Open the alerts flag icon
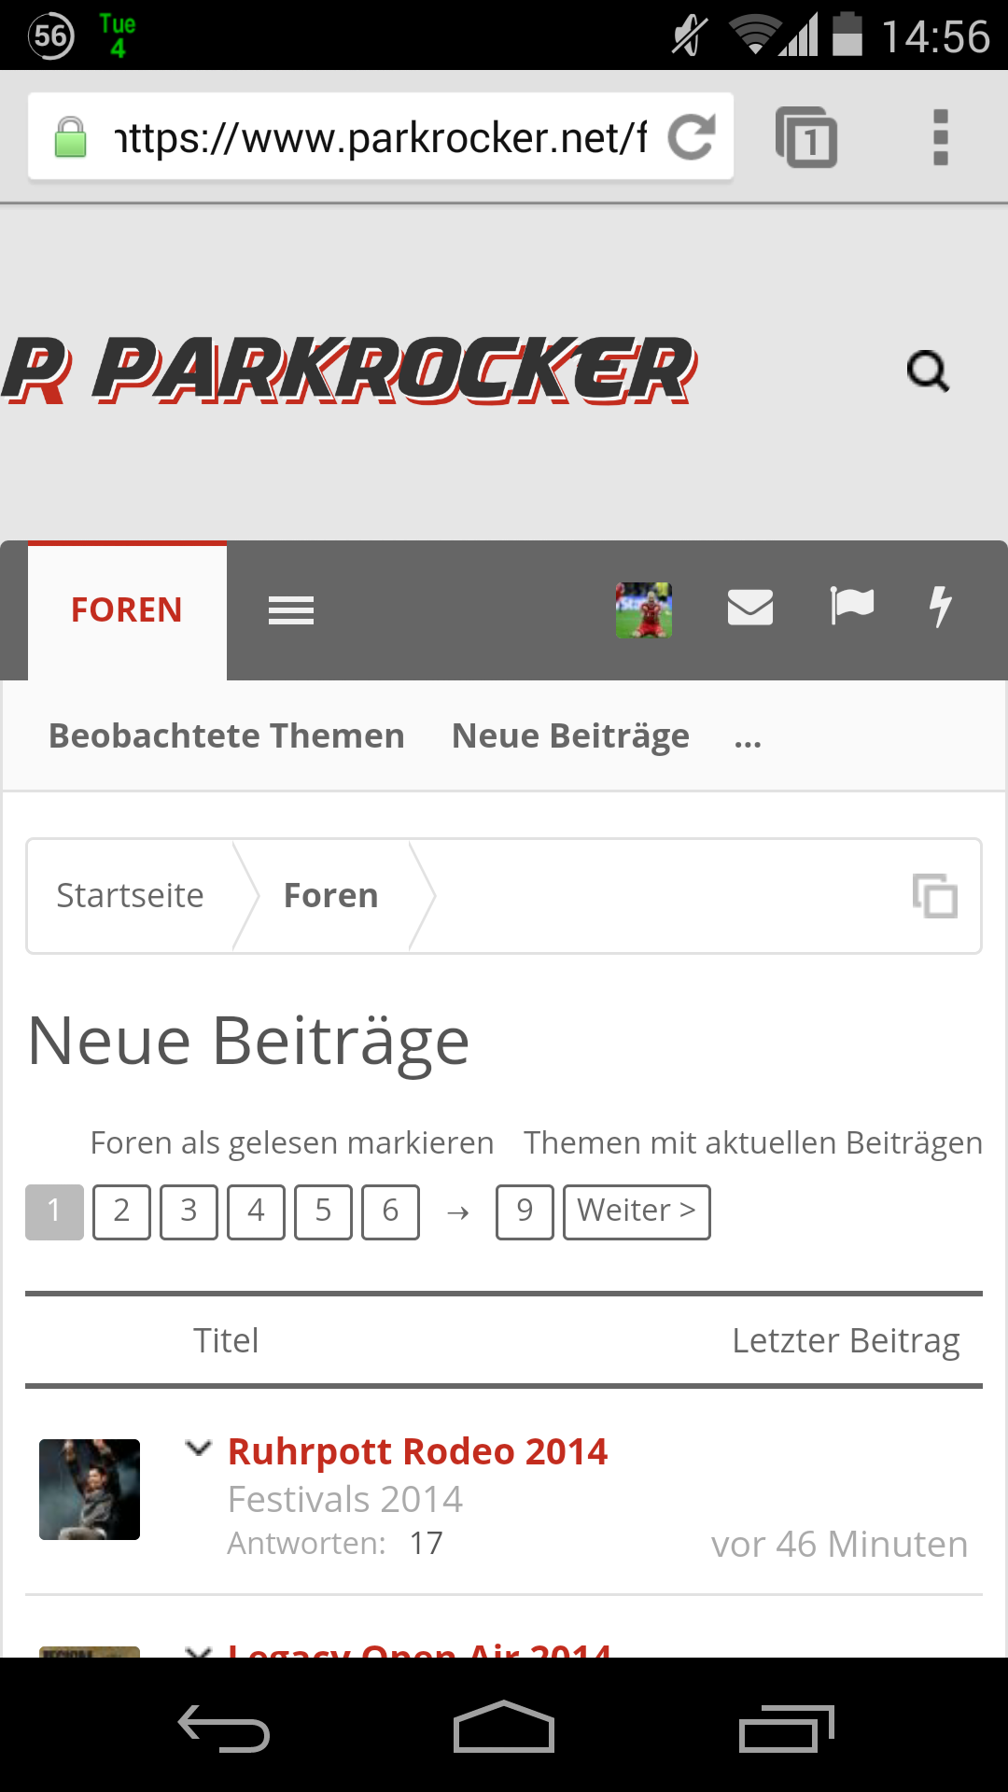This screenshot has height=1792, width=1008. pyautogui.click(x=851, y=607)
